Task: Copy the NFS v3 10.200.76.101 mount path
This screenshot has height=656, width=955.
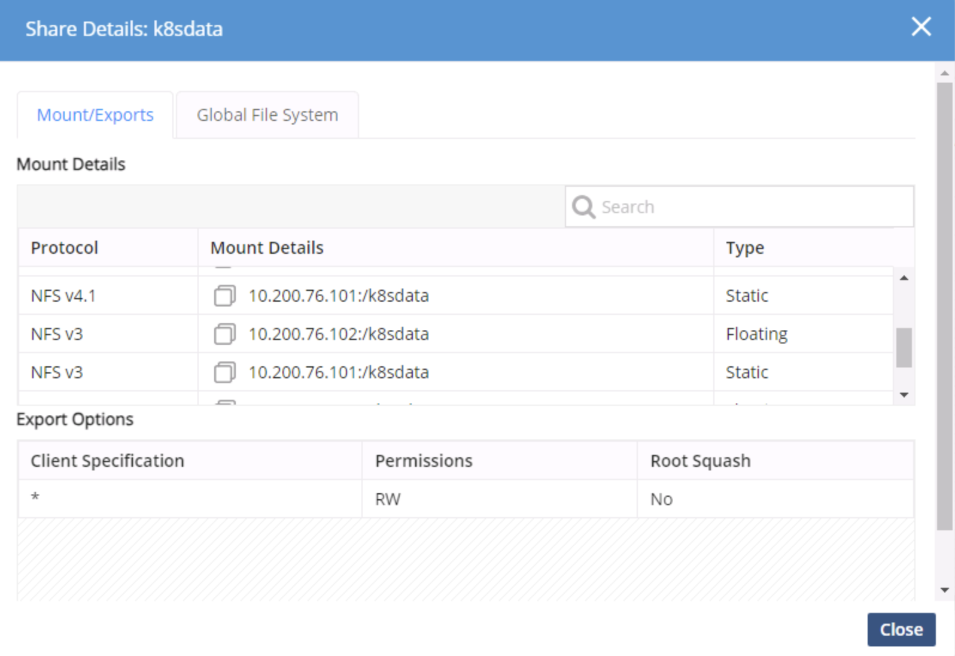Action: pyautogui.click(x=224, y=372)
